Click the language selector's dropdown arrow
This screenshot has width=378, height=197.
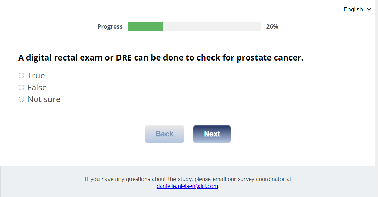369,10
